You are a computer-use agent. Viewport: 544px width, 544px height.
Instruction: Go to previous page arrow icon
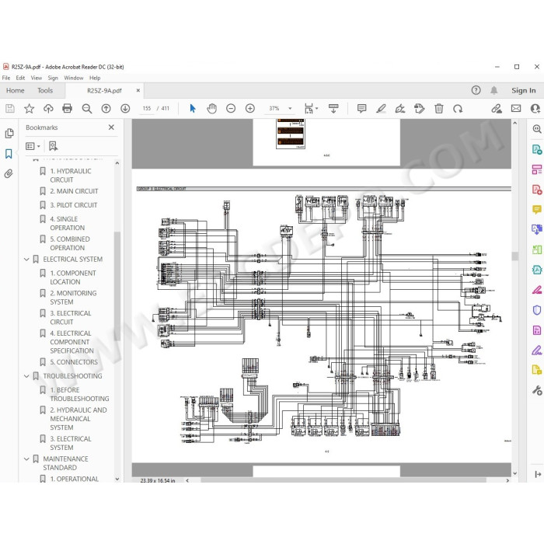pyautogui.click(x=106, y=109)
